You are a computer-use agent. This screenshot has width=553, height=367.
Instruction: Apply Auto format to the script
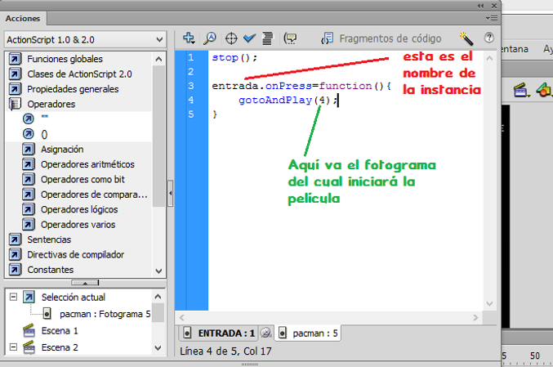[268, 38]
